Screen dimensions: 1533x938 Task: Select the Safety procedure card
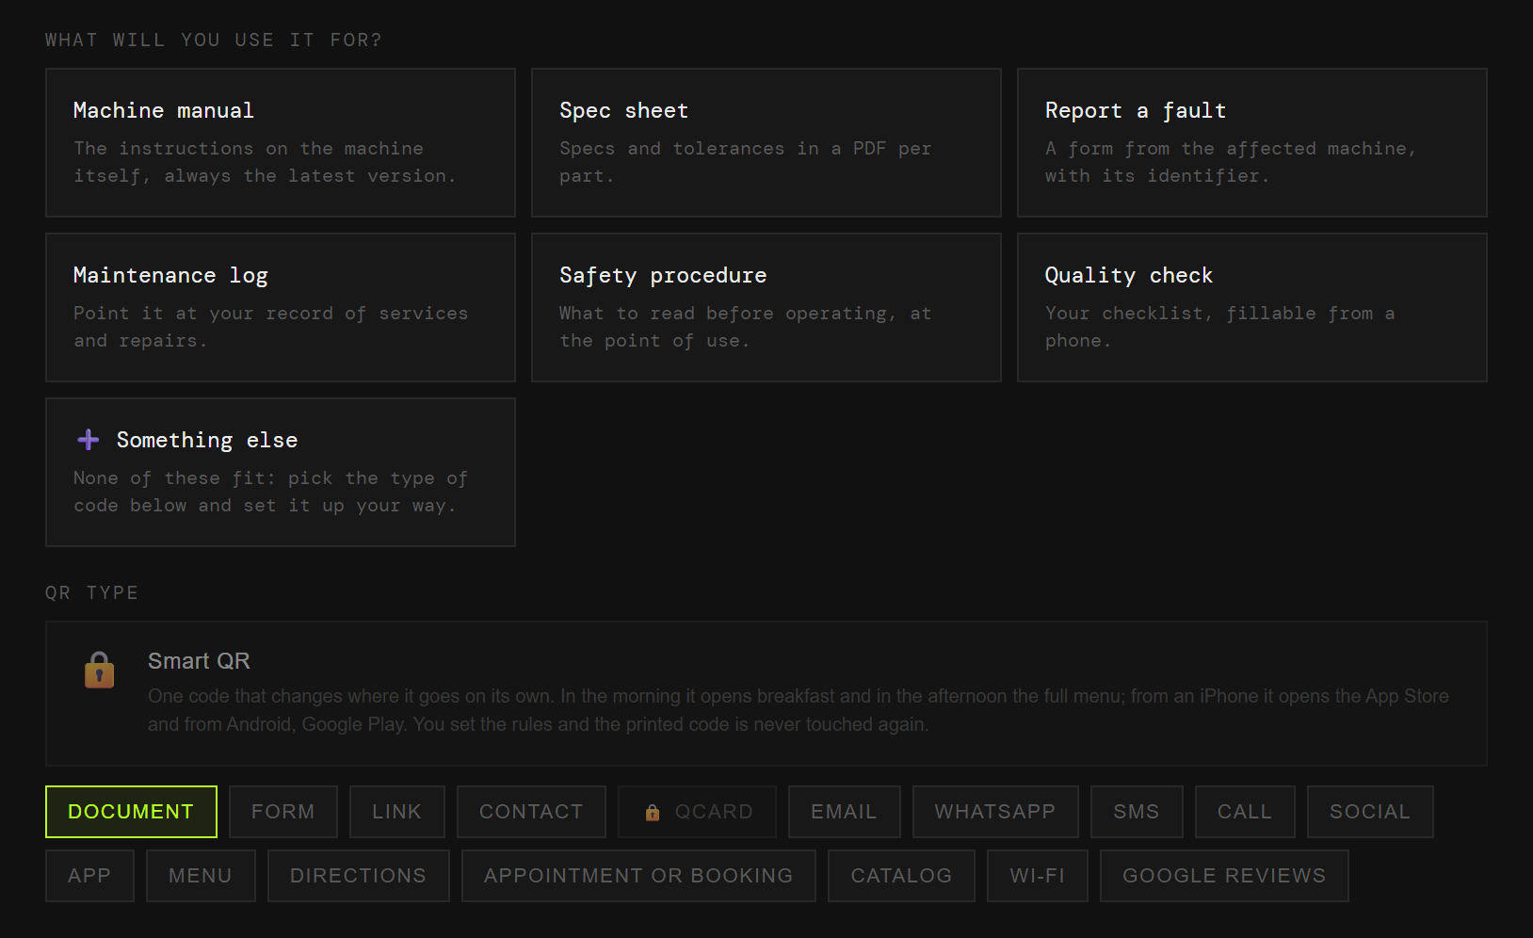tap(766, 307)
